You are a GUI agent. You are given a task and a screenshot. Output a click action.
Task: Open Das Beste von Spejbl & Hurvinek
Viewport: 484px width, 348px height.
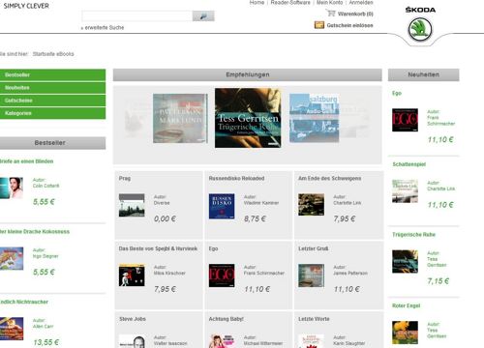(158, 248)
